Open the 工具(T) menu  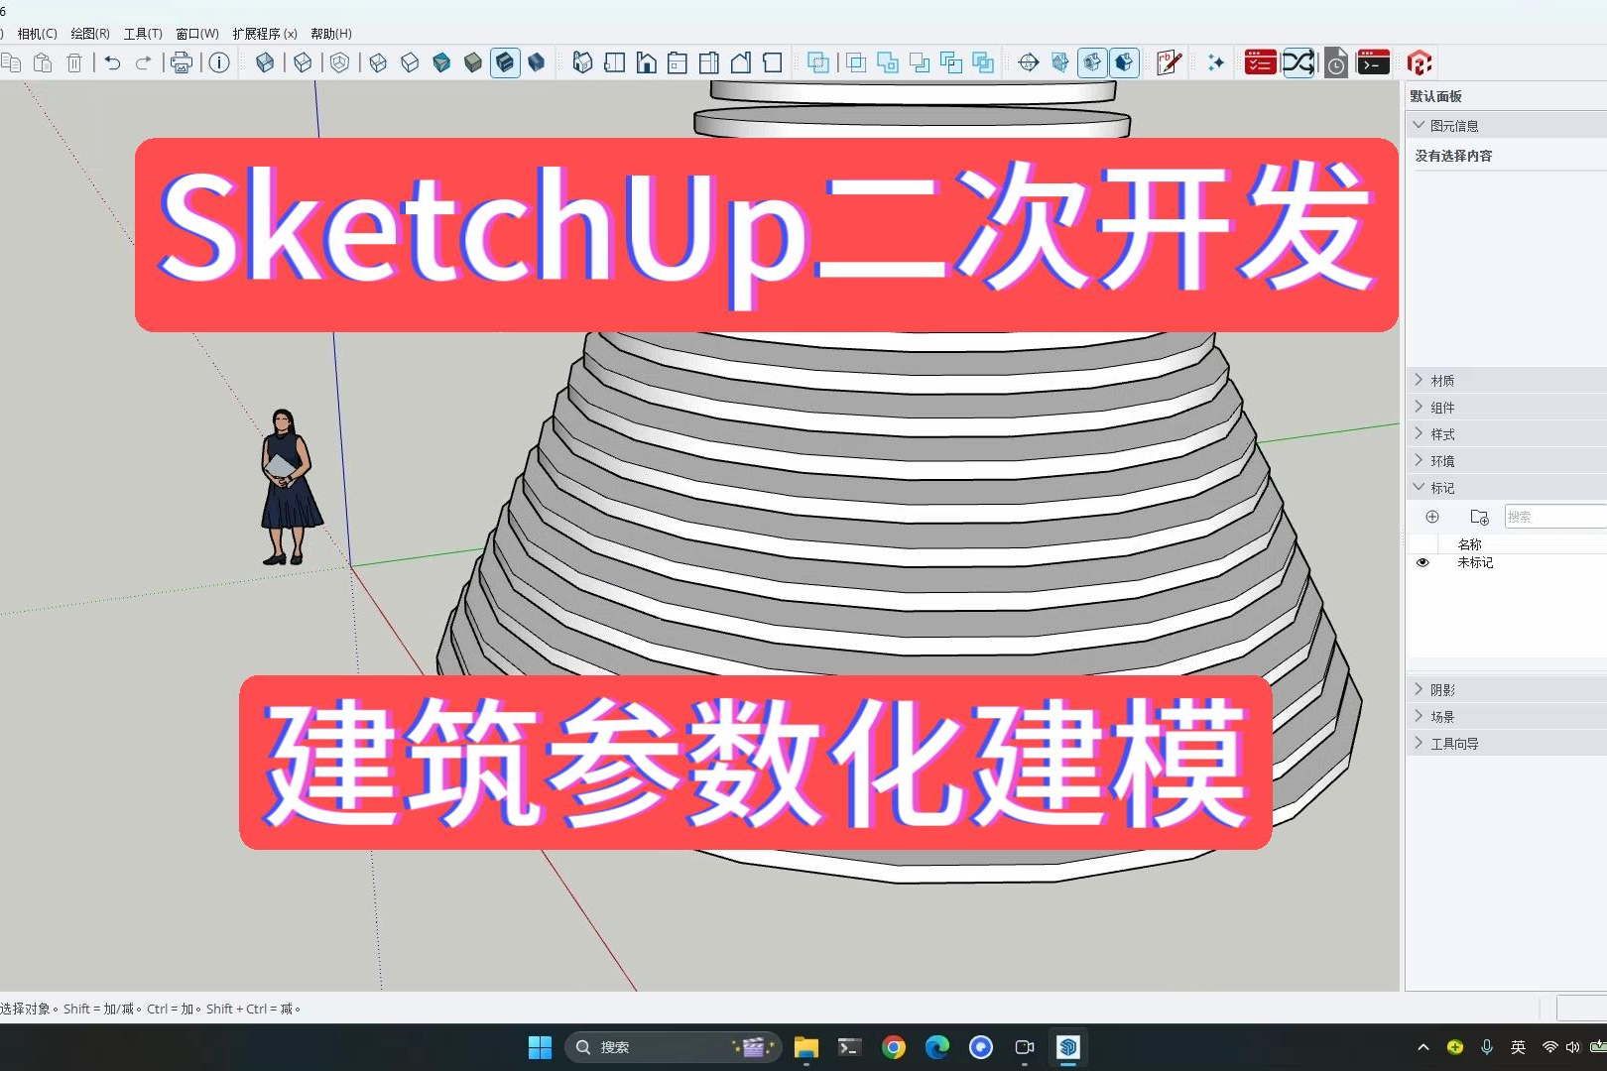pyautogui.click(x=143, y=34)
